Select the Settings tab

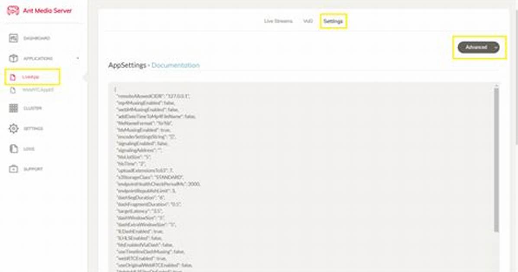(333, 21)
